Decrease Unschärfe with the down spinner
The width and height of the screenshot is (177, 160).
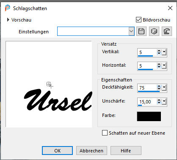[159, 103]
